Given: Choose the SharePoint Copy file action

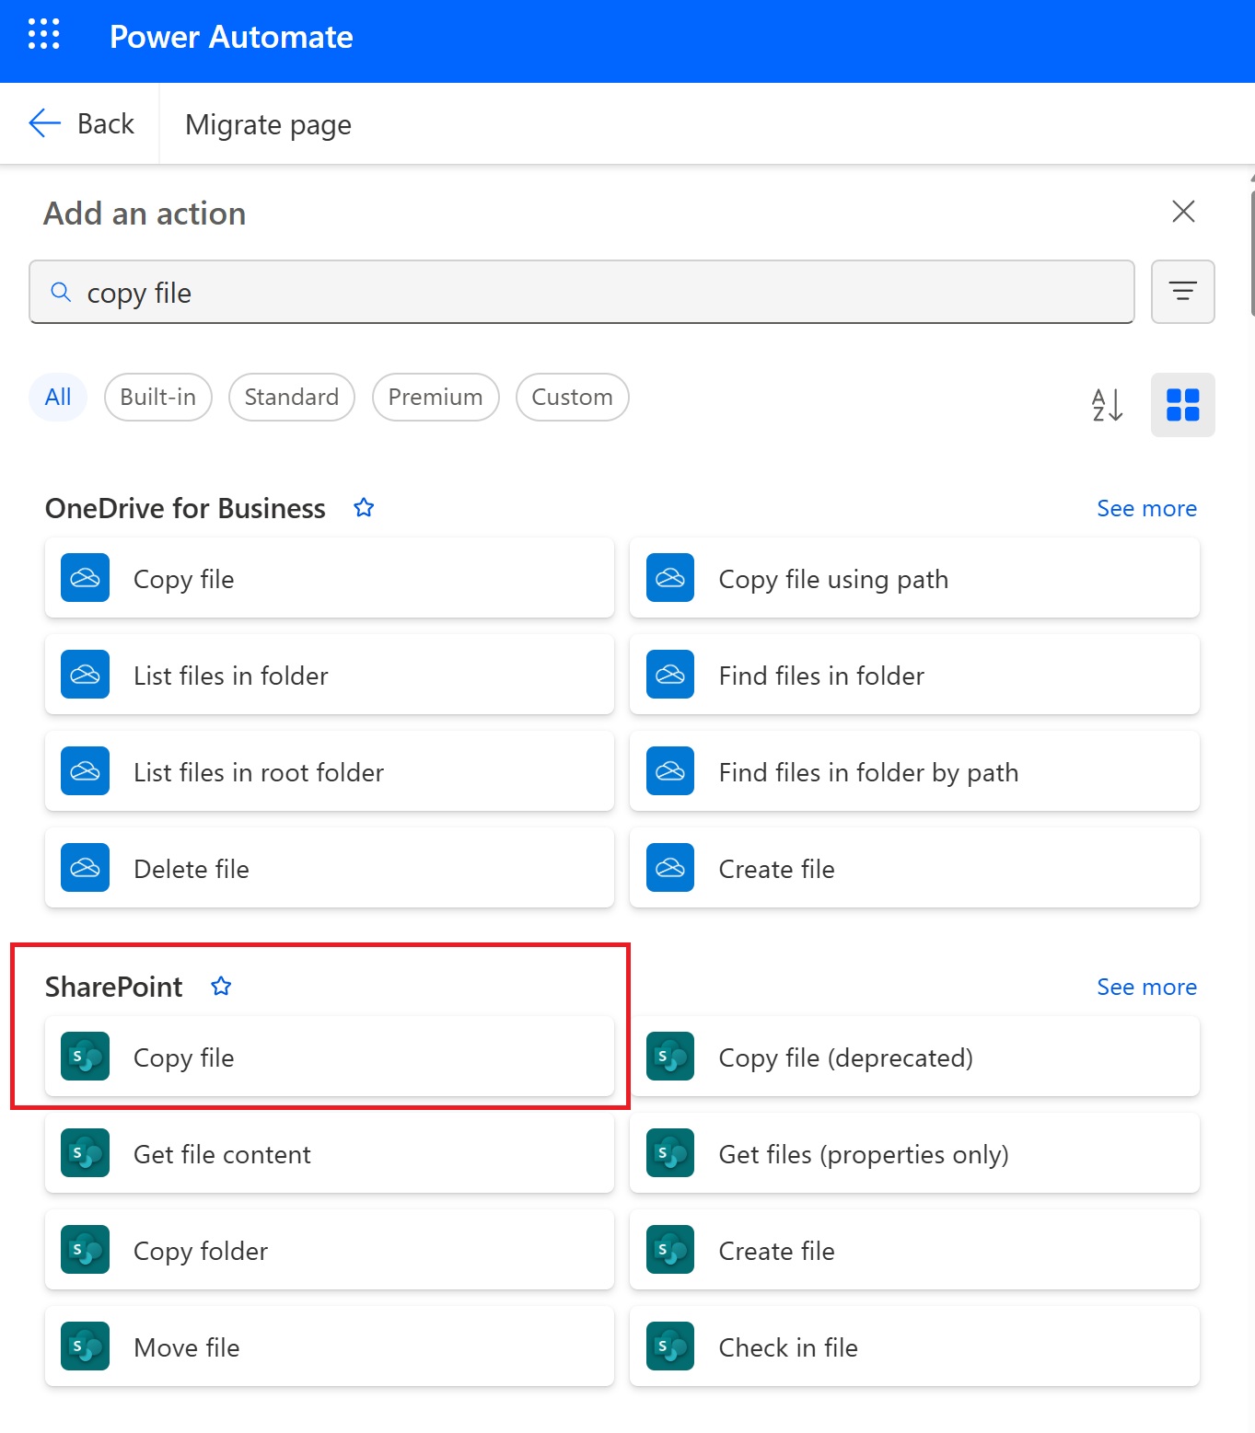Looking at the screenshot, I should 329,1057.
